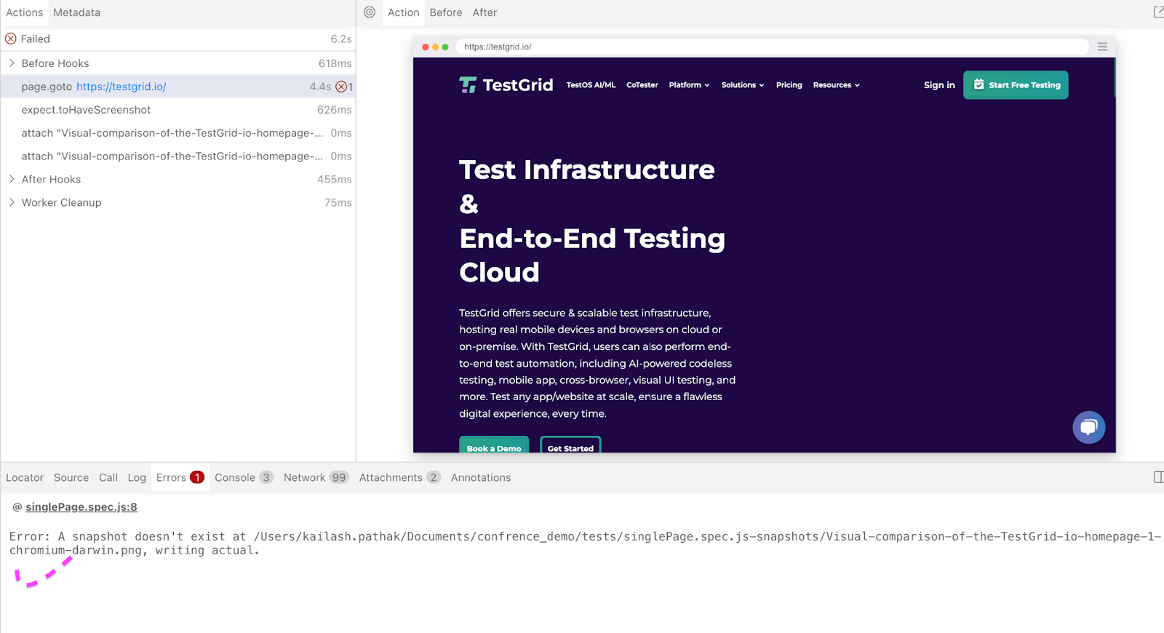Expand the After Hooks step
The height and width of the screenshot is (633, 1164).
[12, 179]
